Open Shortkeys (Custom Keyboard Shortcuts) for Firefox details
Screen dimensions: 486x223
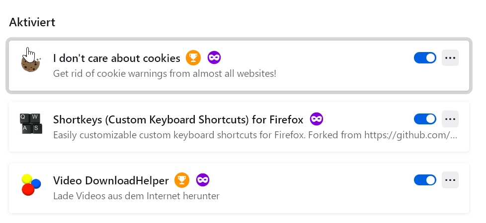pyautogui.click(x=178, y=119)
